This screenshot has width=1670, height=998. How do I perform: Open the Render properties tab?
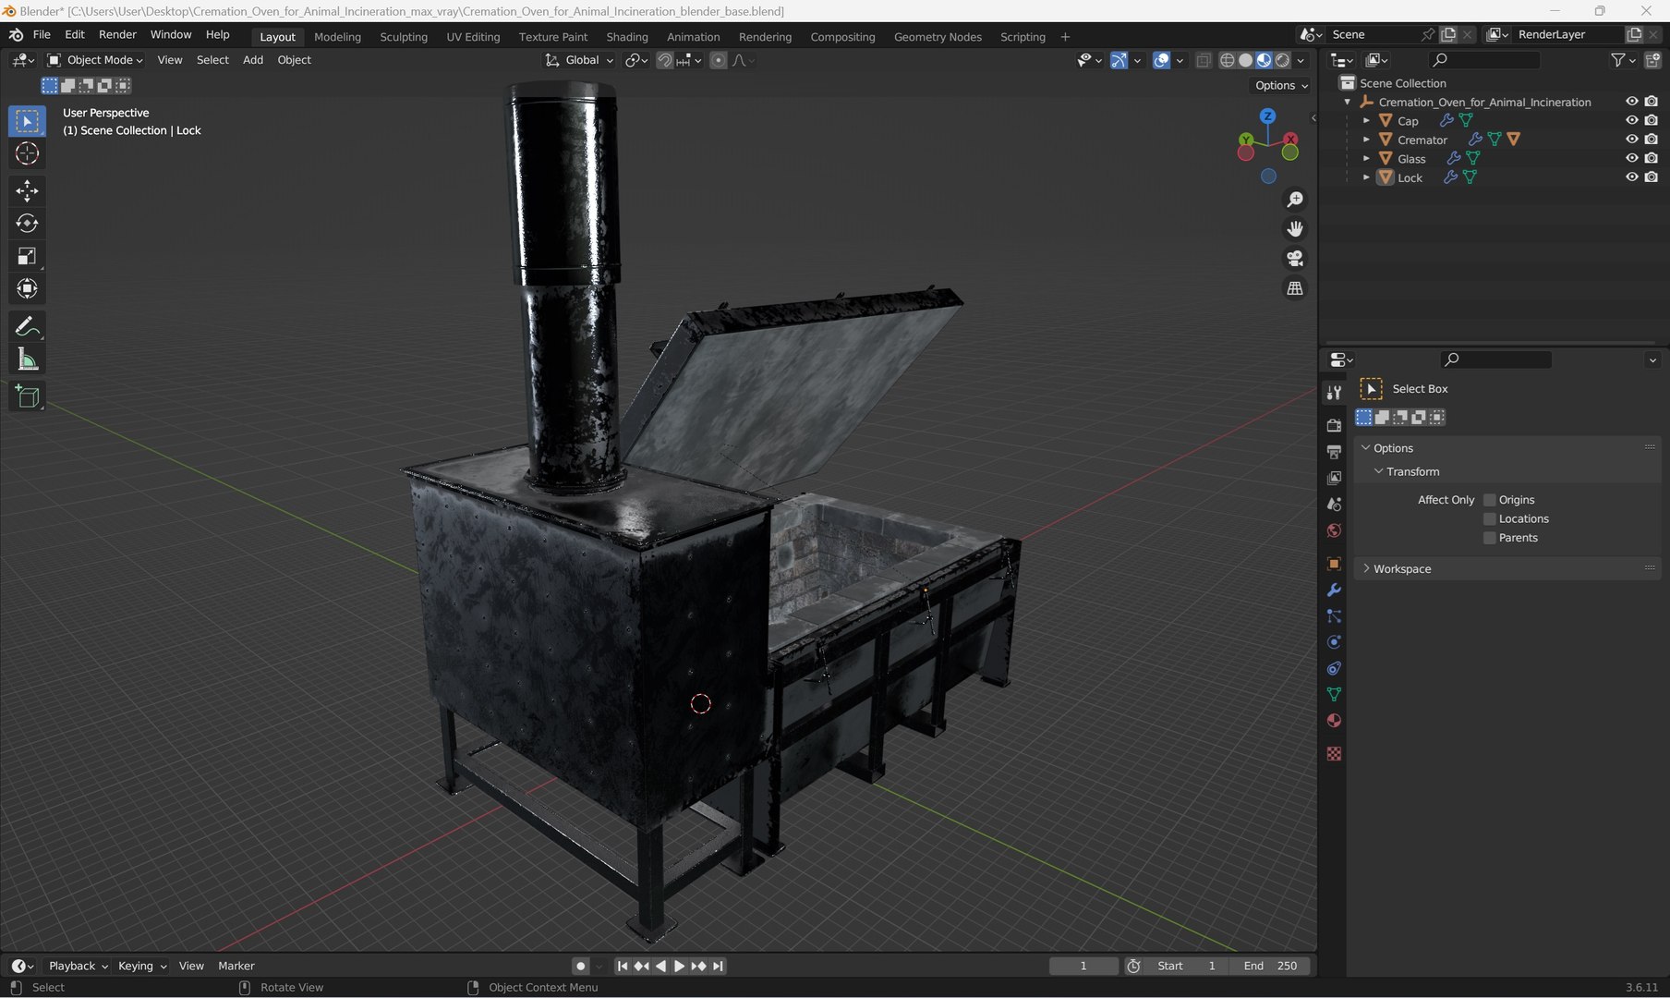1334,425
